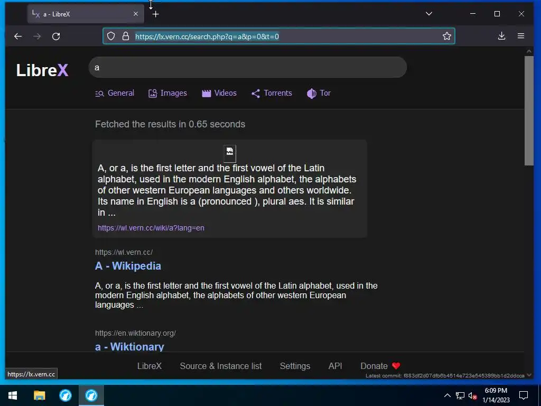Screen dimensions: 541x406
Task: Select the 'a - LibreX' browser tab
Action: click(x=86, y=14)
